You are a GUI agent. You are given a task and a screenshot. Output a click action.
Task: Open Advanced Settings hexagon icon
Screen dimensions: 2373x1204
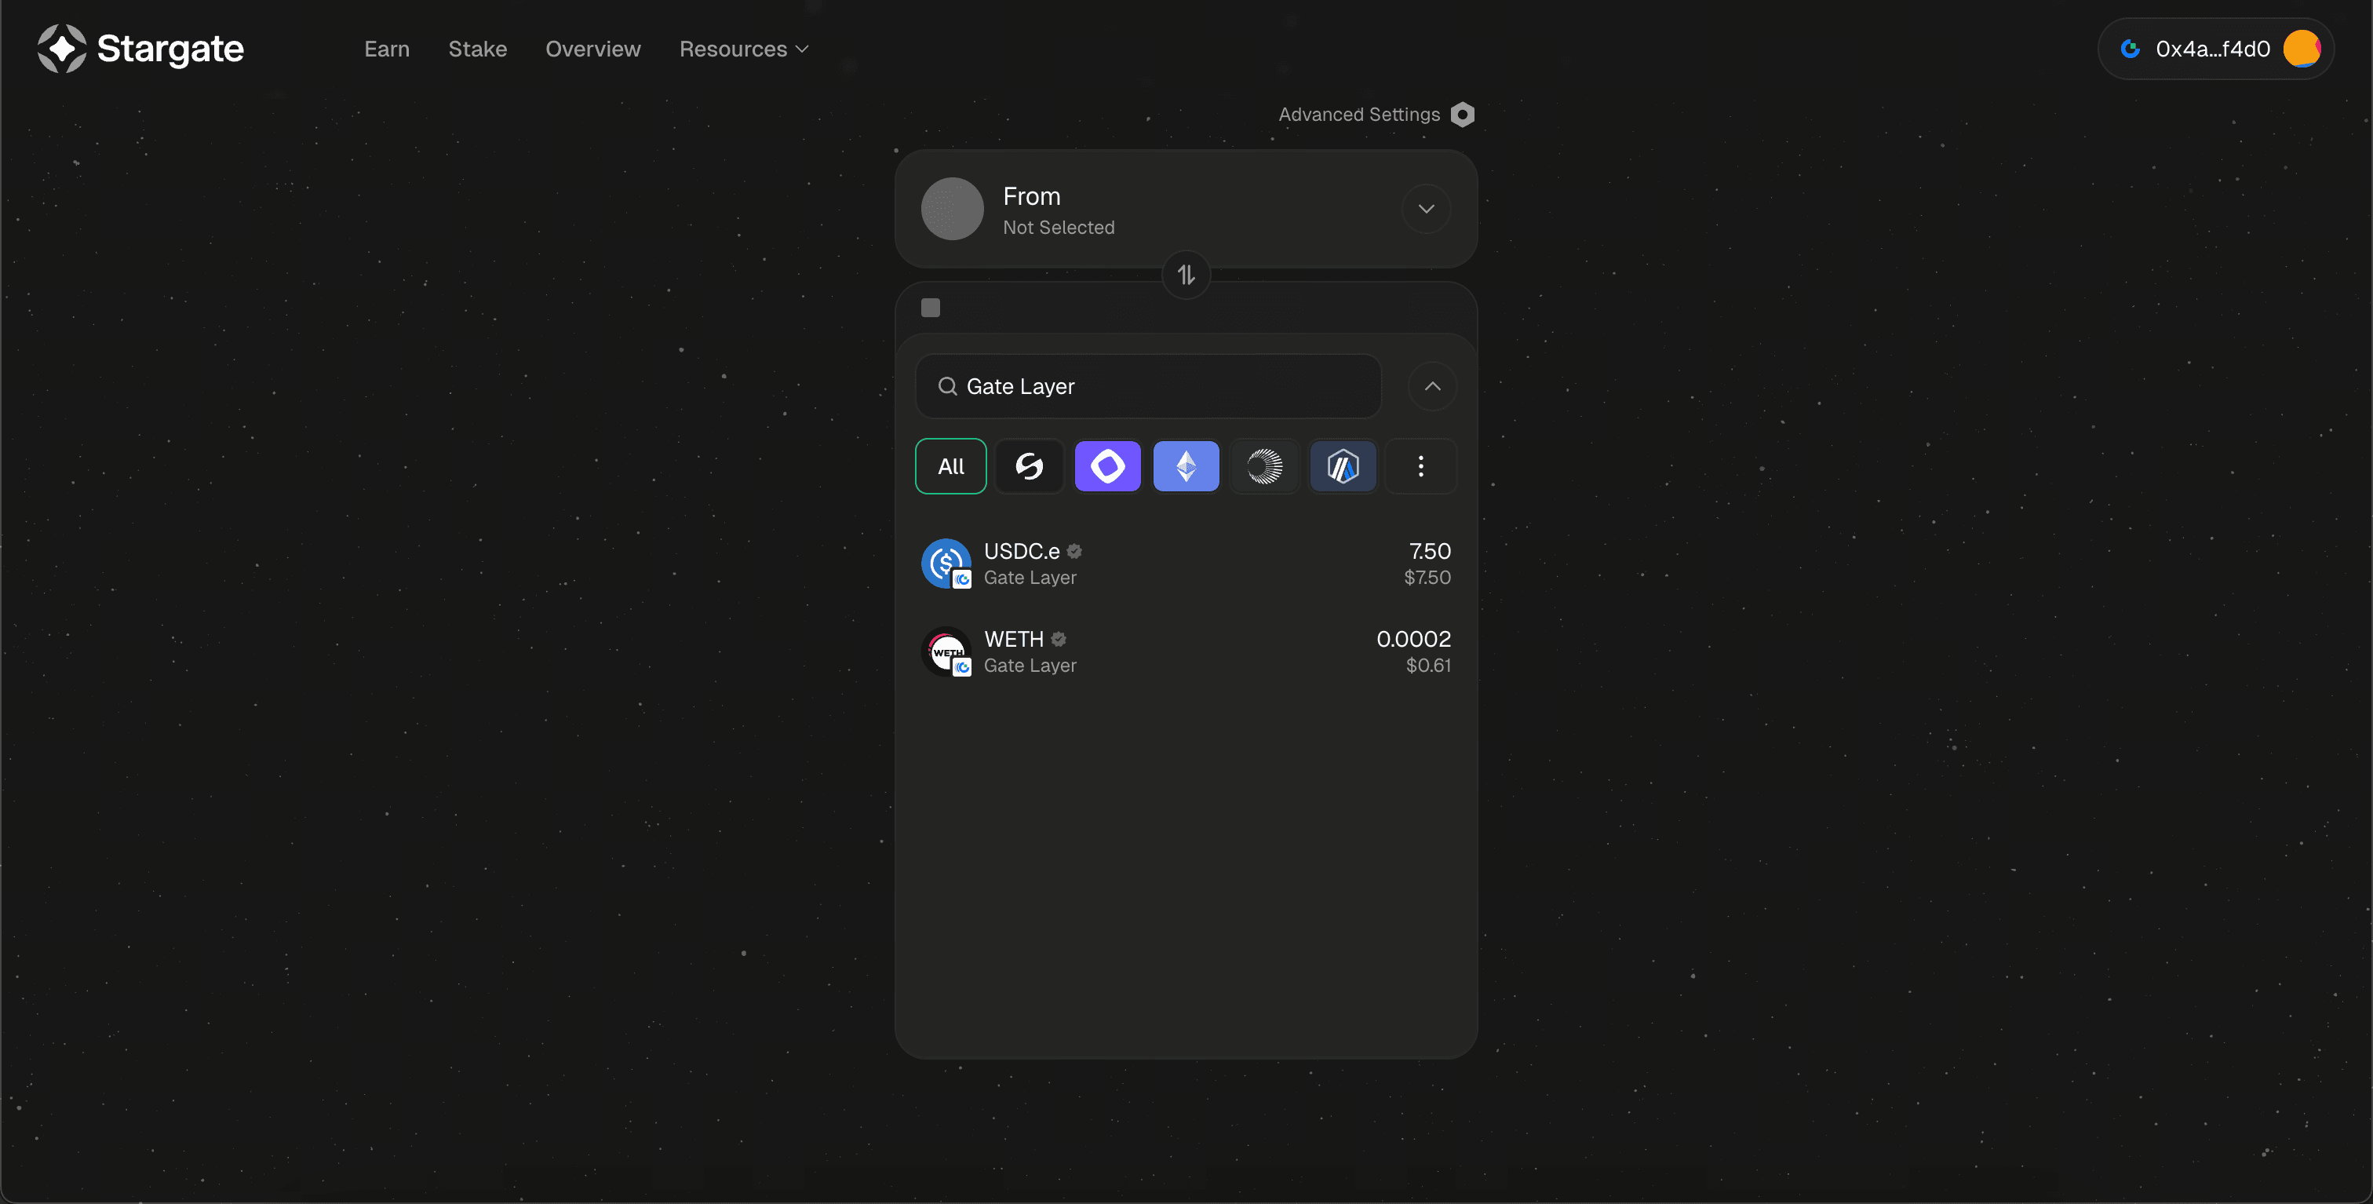point(1462,115)
